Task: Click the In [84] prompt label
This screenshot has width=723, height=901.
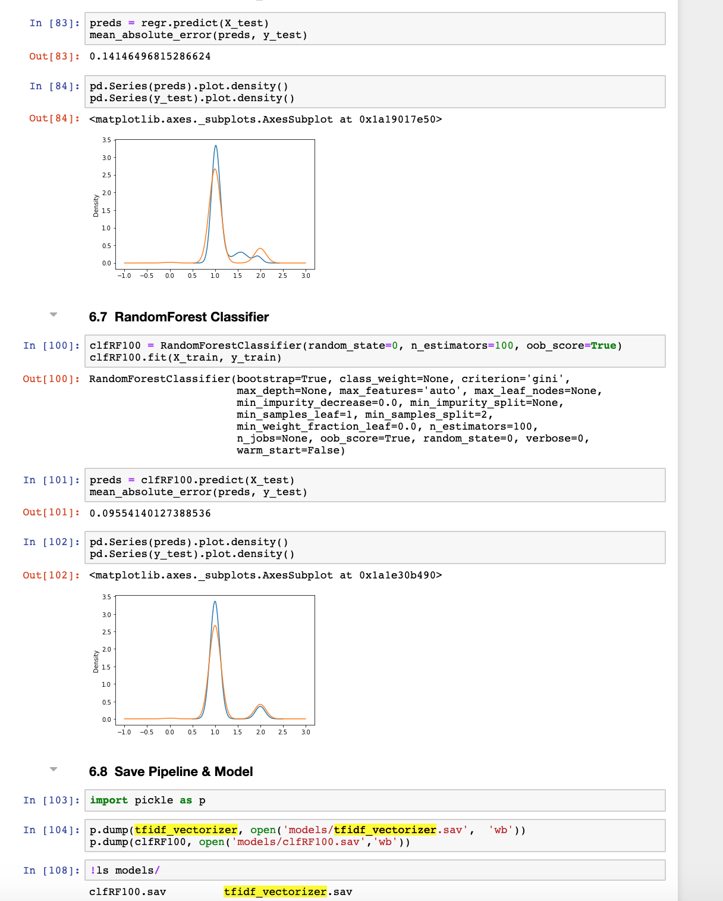Action: tap(55, 86)
